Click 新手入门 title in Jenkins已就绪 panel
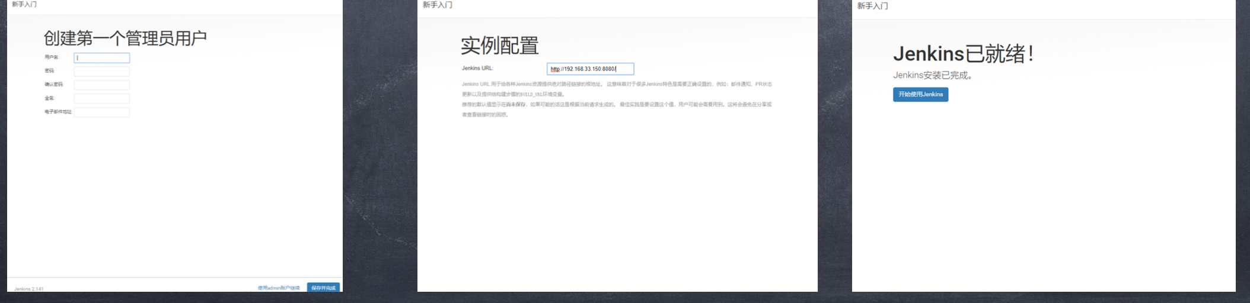Image resolution: width=1250 pixels, height=303 pixels. tap(872, 6)
